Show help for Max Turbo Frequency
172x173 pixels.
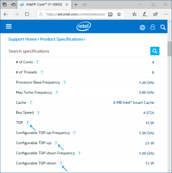56,92
